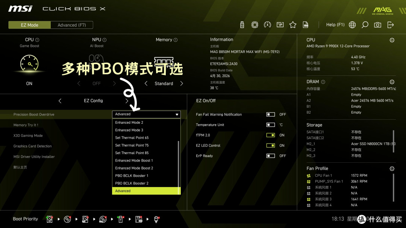Choose Enhanced Mode 3 option

[x=145, y=130]
